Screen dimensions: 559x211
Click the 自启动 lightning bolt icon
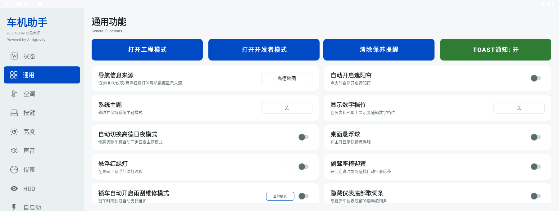(14, 207)
